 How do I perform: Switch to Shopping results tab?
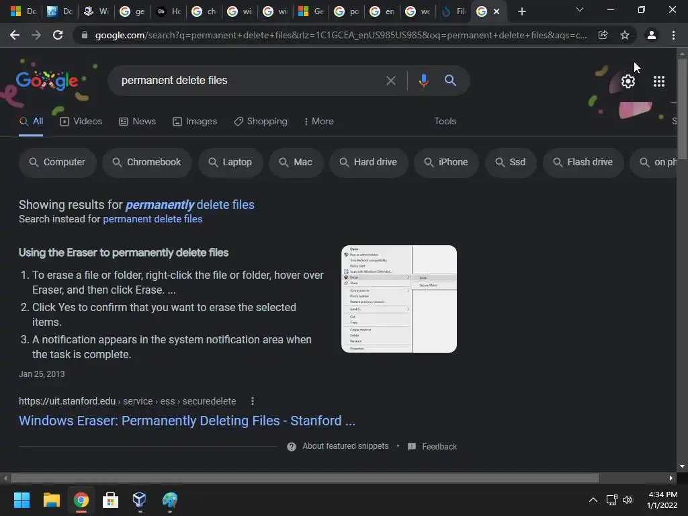click(x=261, y=122)
